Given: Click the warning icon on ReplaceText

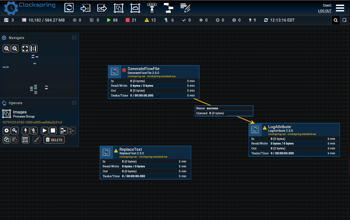Looking at the screenshot, I should click(116, 150).
